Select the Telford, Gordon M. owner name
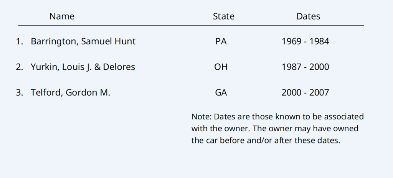 pos(71,93)
